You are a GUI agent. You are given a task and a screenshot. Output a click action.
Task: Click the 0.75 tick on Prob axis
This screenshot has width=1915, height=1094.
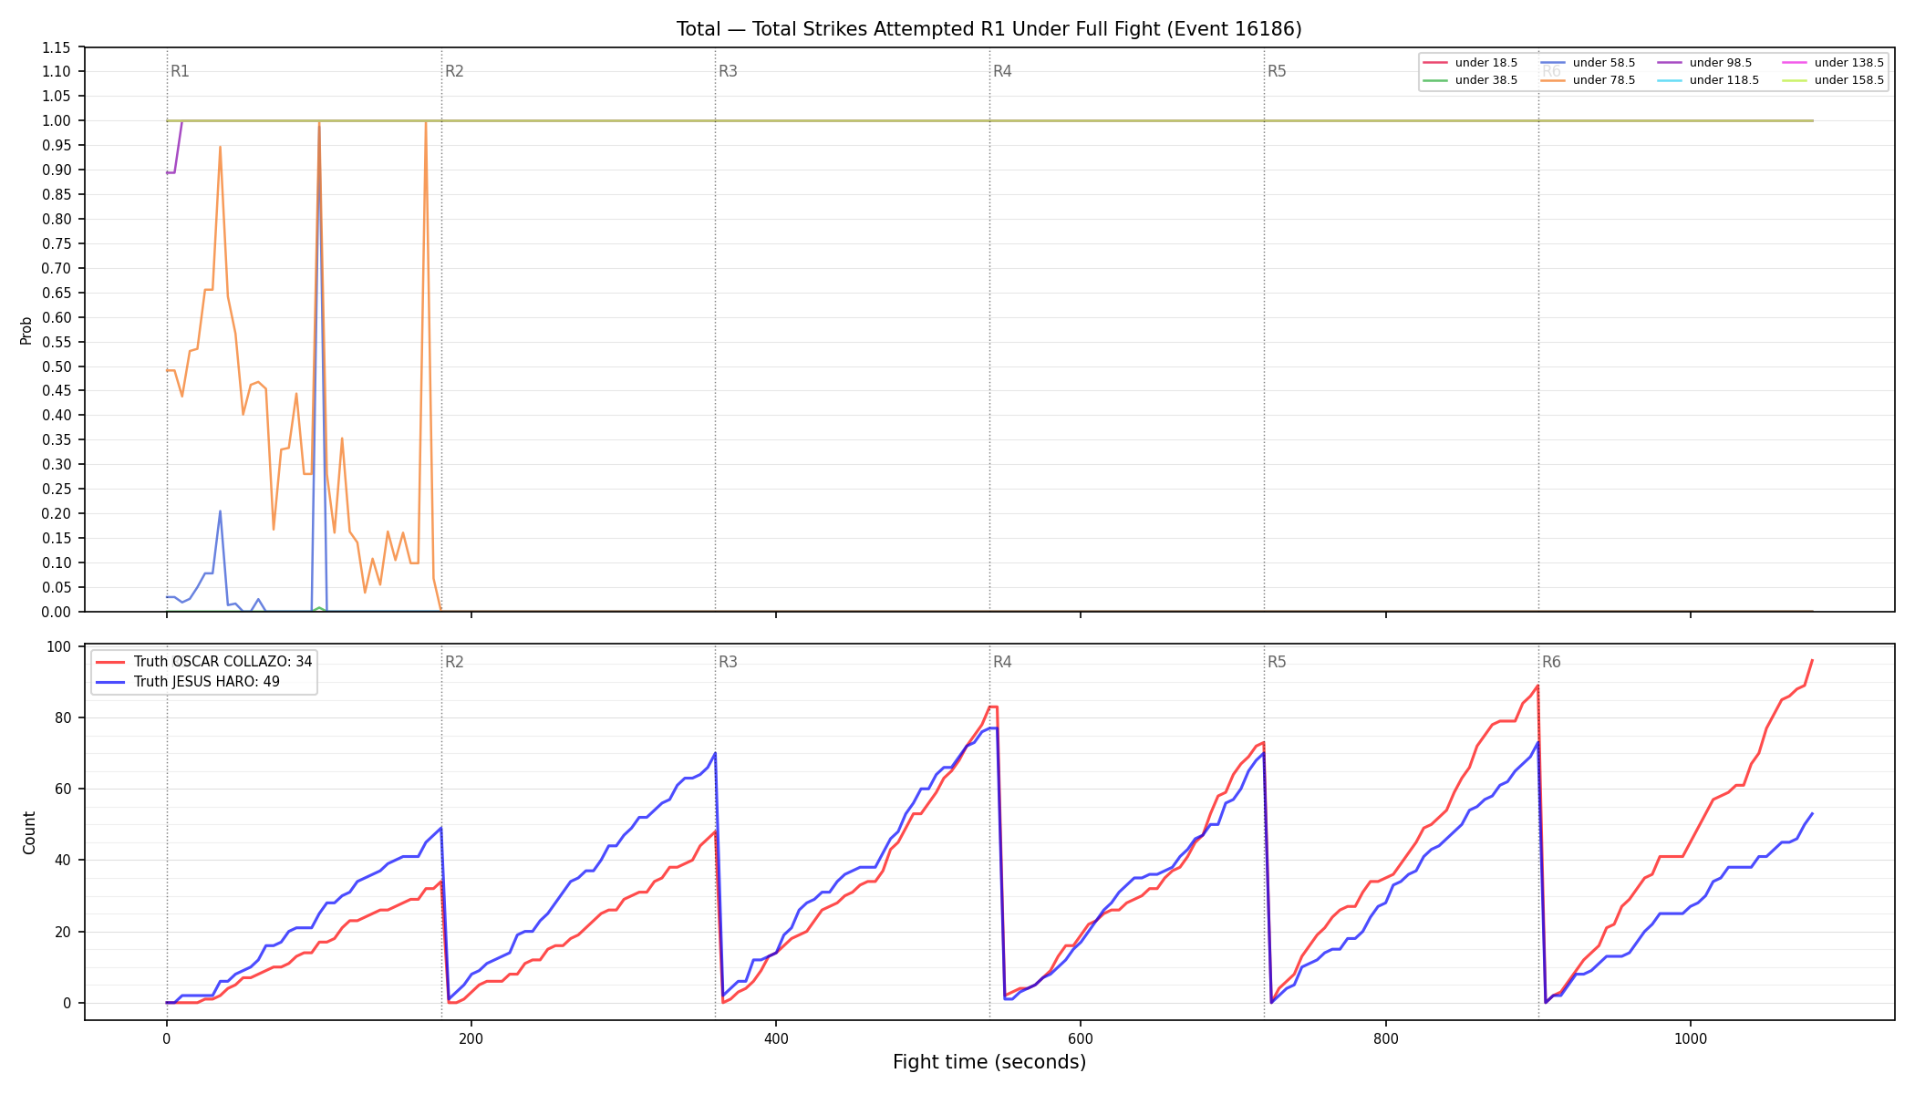57,243
